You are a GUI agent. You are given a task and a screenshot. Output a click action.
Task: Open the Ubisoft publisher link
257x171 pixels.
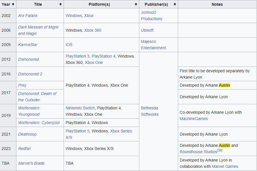click(x=147, y=30)
